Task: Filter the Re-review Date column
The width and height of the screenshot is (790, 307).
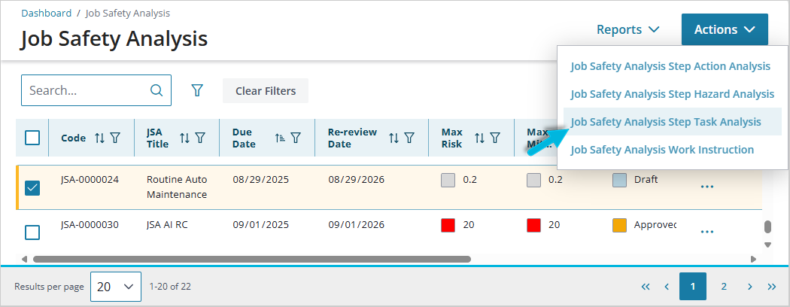Action: pos(409,138)
